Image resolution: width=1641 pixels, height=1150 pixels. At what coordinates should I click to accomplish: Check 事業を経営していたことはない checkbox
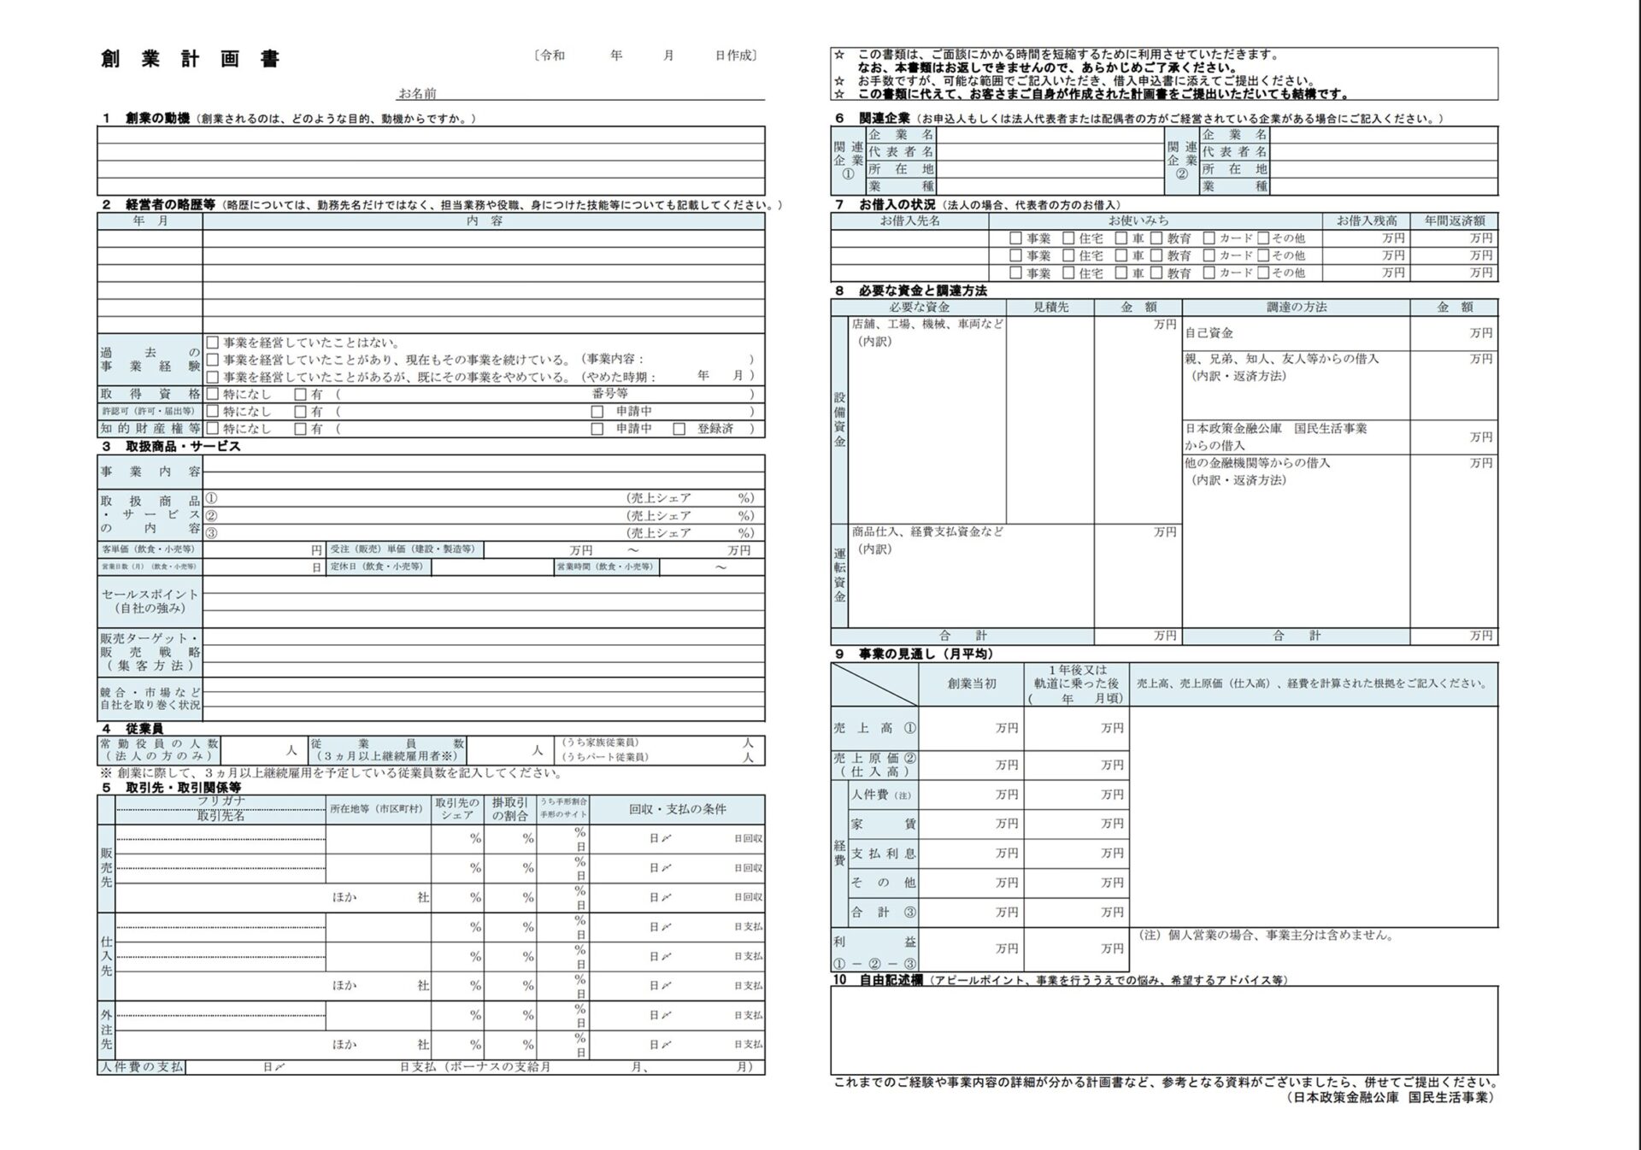(x=213, y=343)
